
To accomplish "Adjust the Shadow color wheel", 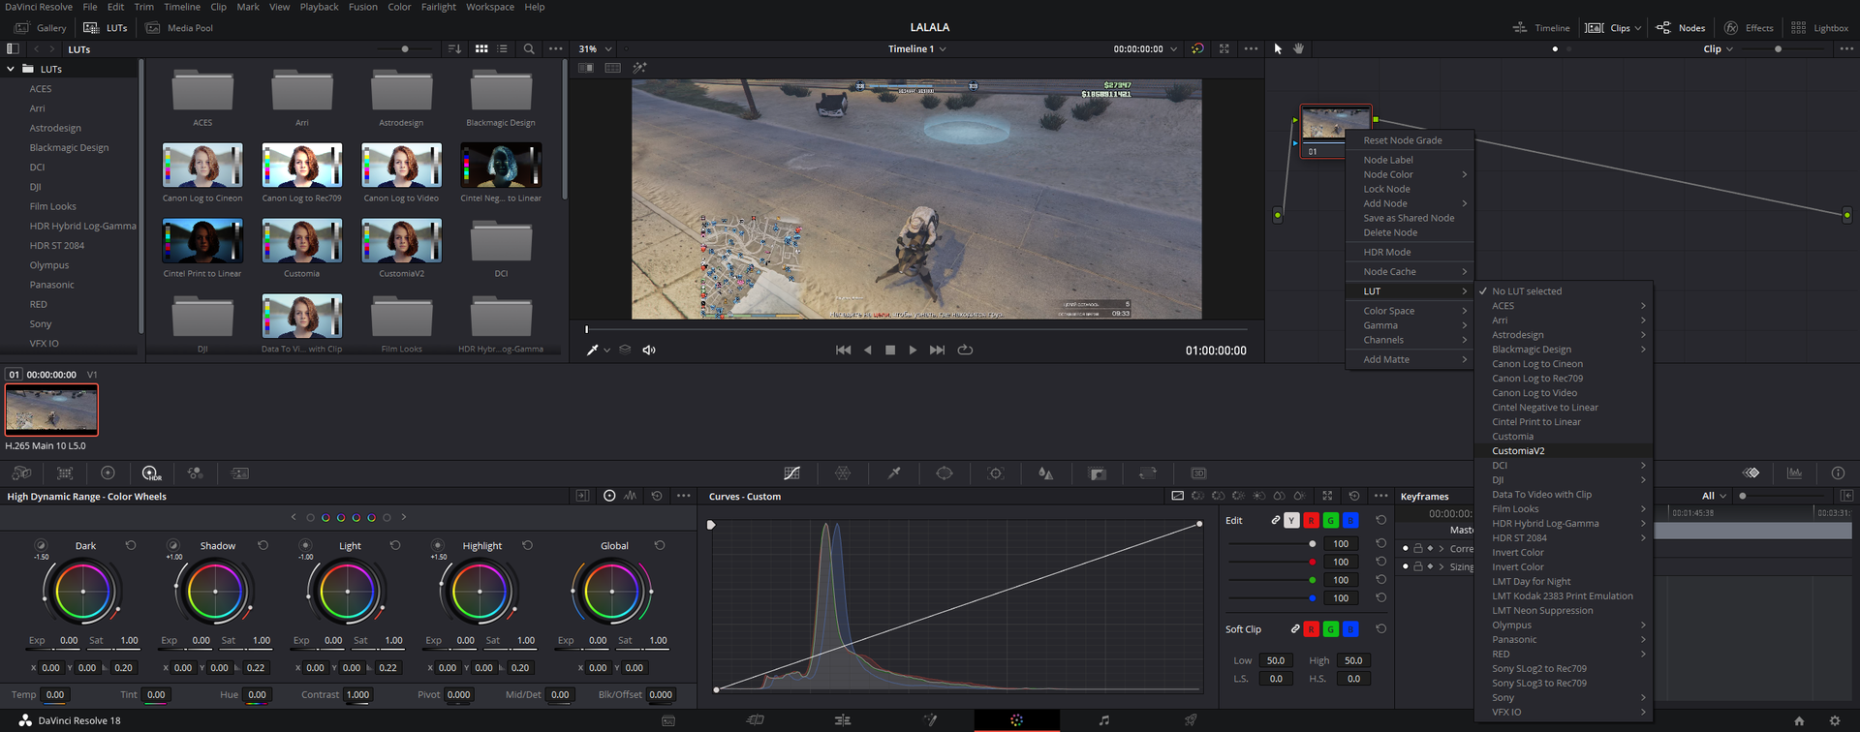I will click(215, 591).
